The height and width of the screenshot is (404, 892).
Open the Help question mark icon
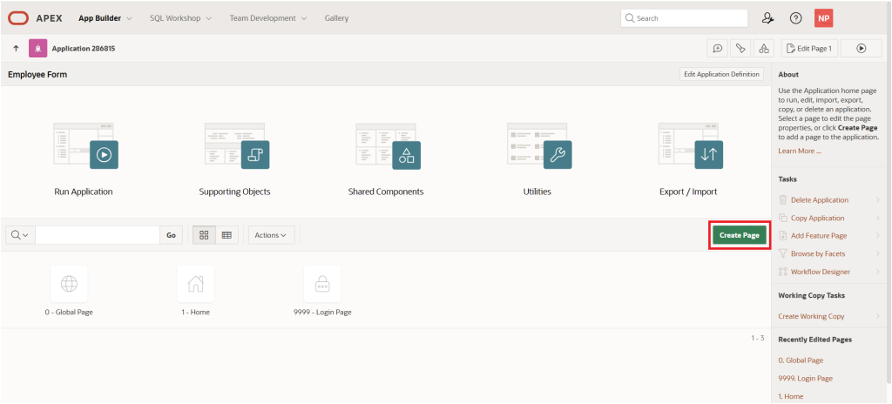coord(796,18)
